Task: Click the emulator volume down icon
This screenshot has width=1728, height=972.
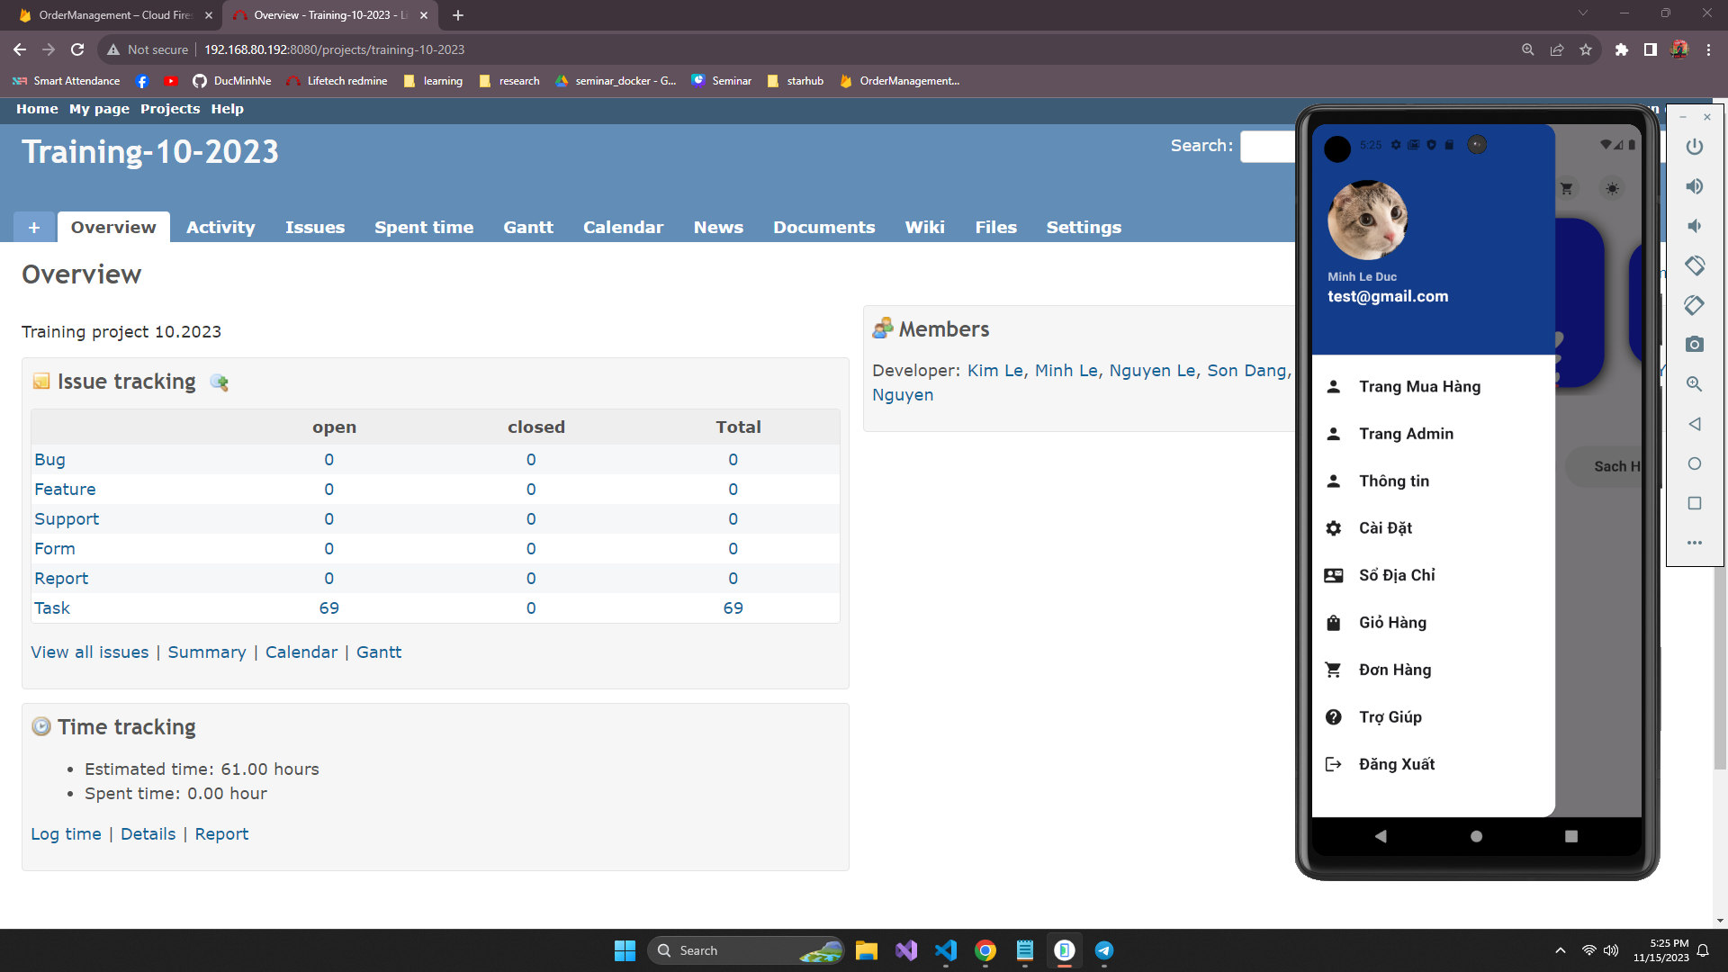Action: point(1694,226)
